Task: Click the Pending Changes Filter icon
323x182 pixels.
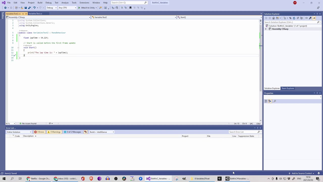Action: click(x=285, y=18)
